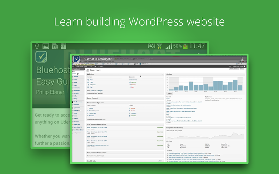279x174 pixels.
Task: Click the Google Analytics Summary widget header
Action: [x=205, y=128]
